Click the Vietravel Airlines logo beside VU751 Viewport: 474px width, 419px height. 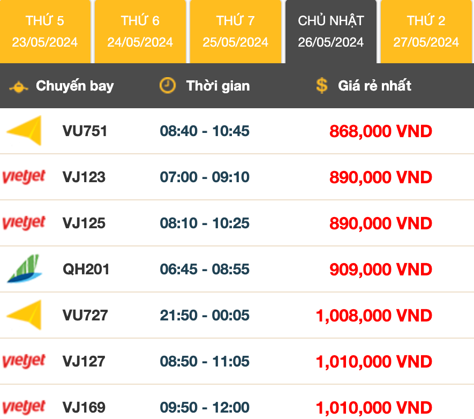25,131
